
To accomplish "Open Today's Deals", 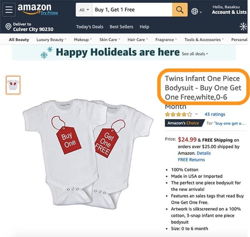I will pos(90,26).
